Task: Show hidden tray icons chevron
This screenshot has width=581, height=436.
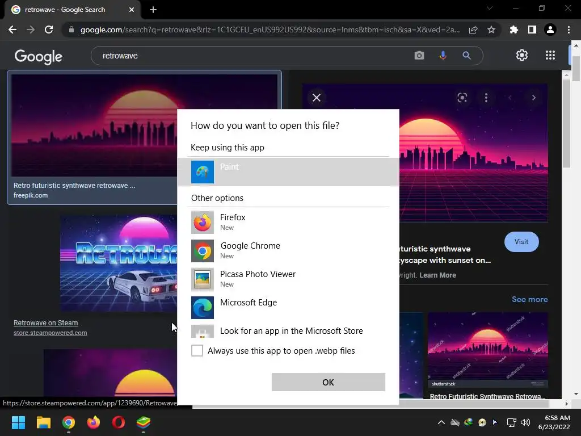Action: point(441,422)
